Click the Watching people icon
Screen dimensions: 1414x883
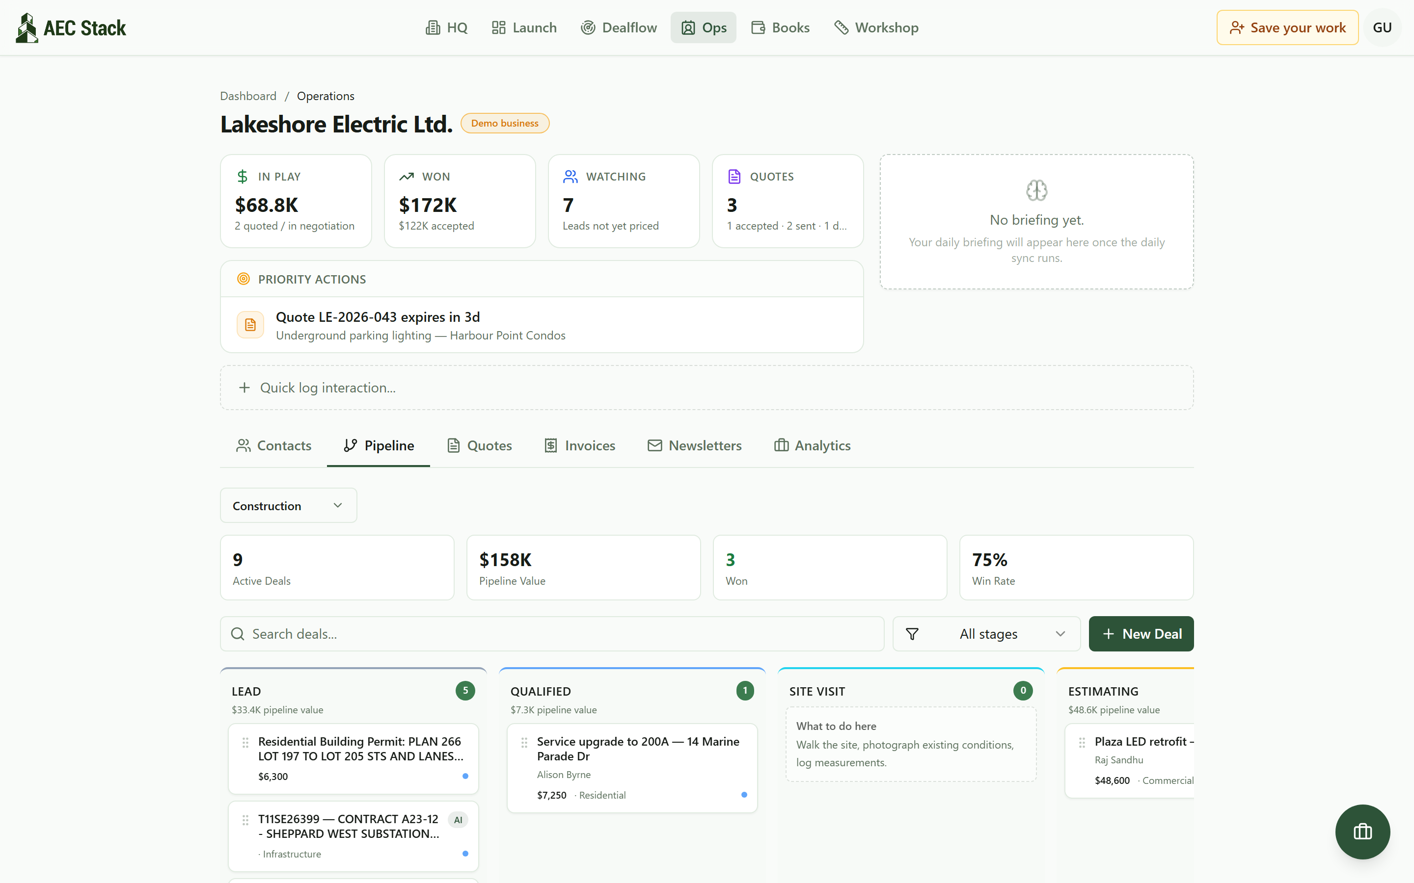point(571,177)
